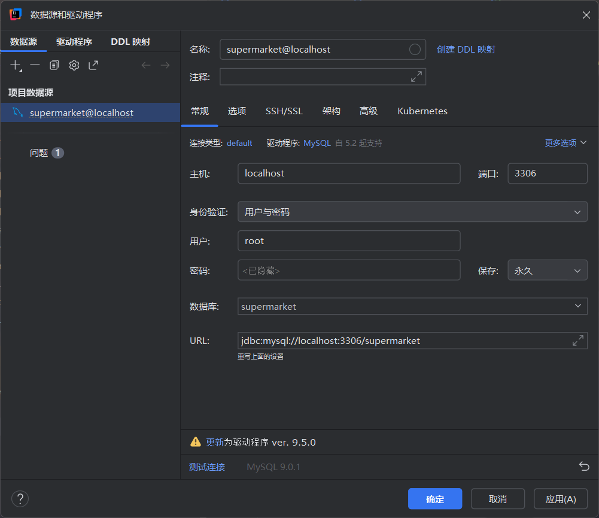The height and width of the screenshot is (518, 599).
Task: Switch to the 数据源 tab
Action: click(23, 42)
